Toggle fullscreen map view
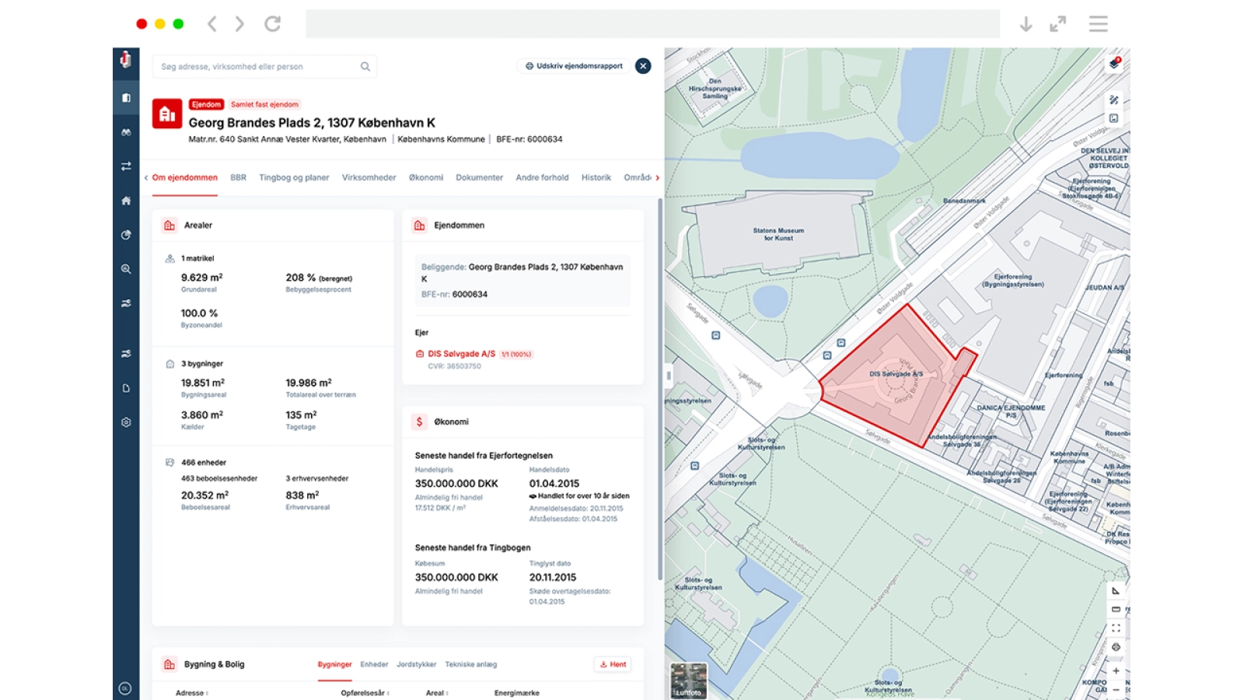This screenshot has width=1244, height=700. (1116, 628)
